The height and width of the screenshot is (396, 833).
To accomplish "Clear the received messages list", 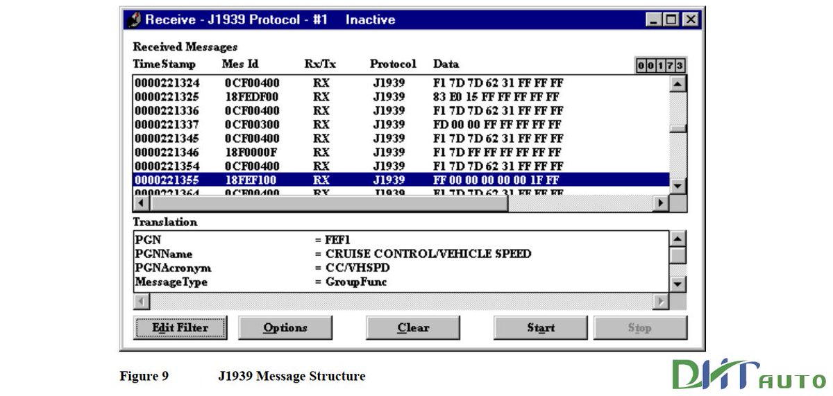I will 413,327.
